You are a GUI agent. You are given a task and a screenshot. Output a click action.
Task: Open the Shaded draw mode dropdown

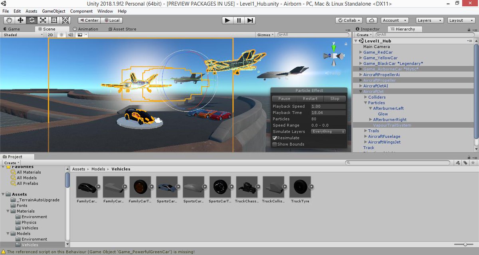(x=23, y=35)
